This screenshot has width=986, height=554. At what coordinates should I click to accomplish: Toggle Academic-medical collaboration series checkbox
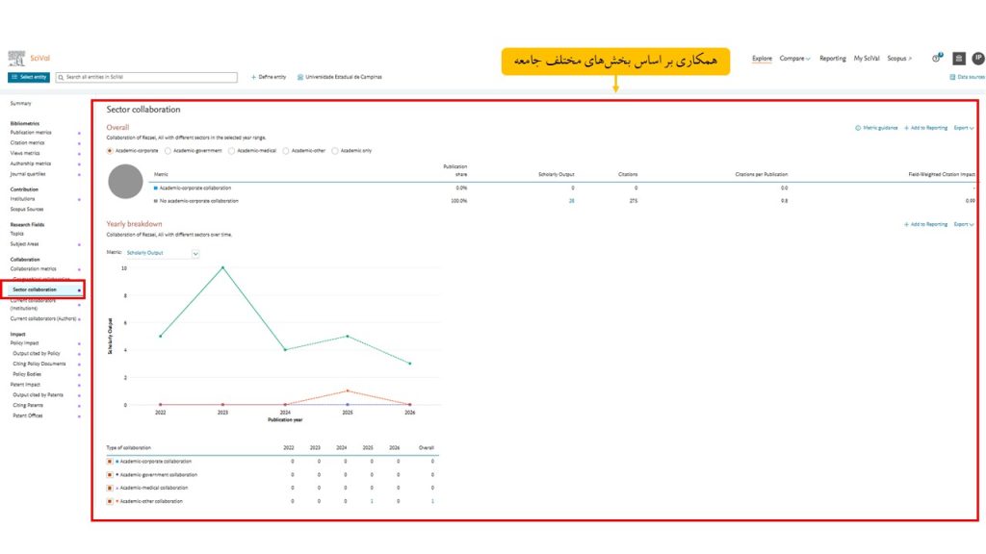coord(110,488)
